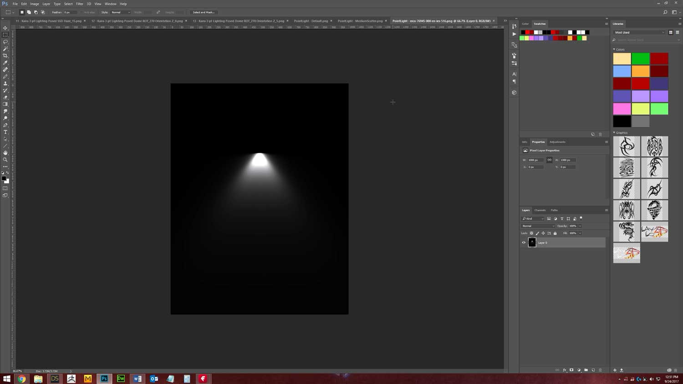The image size is (683, 384).
Task: Open the 3D panel cube icon
Action: point(514,92)
